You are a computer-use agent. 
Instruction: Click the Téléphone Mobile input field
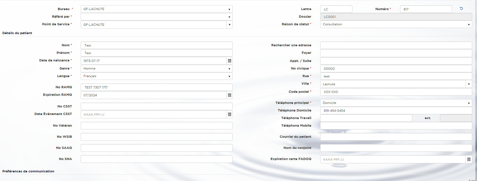[x=396, y=126]
